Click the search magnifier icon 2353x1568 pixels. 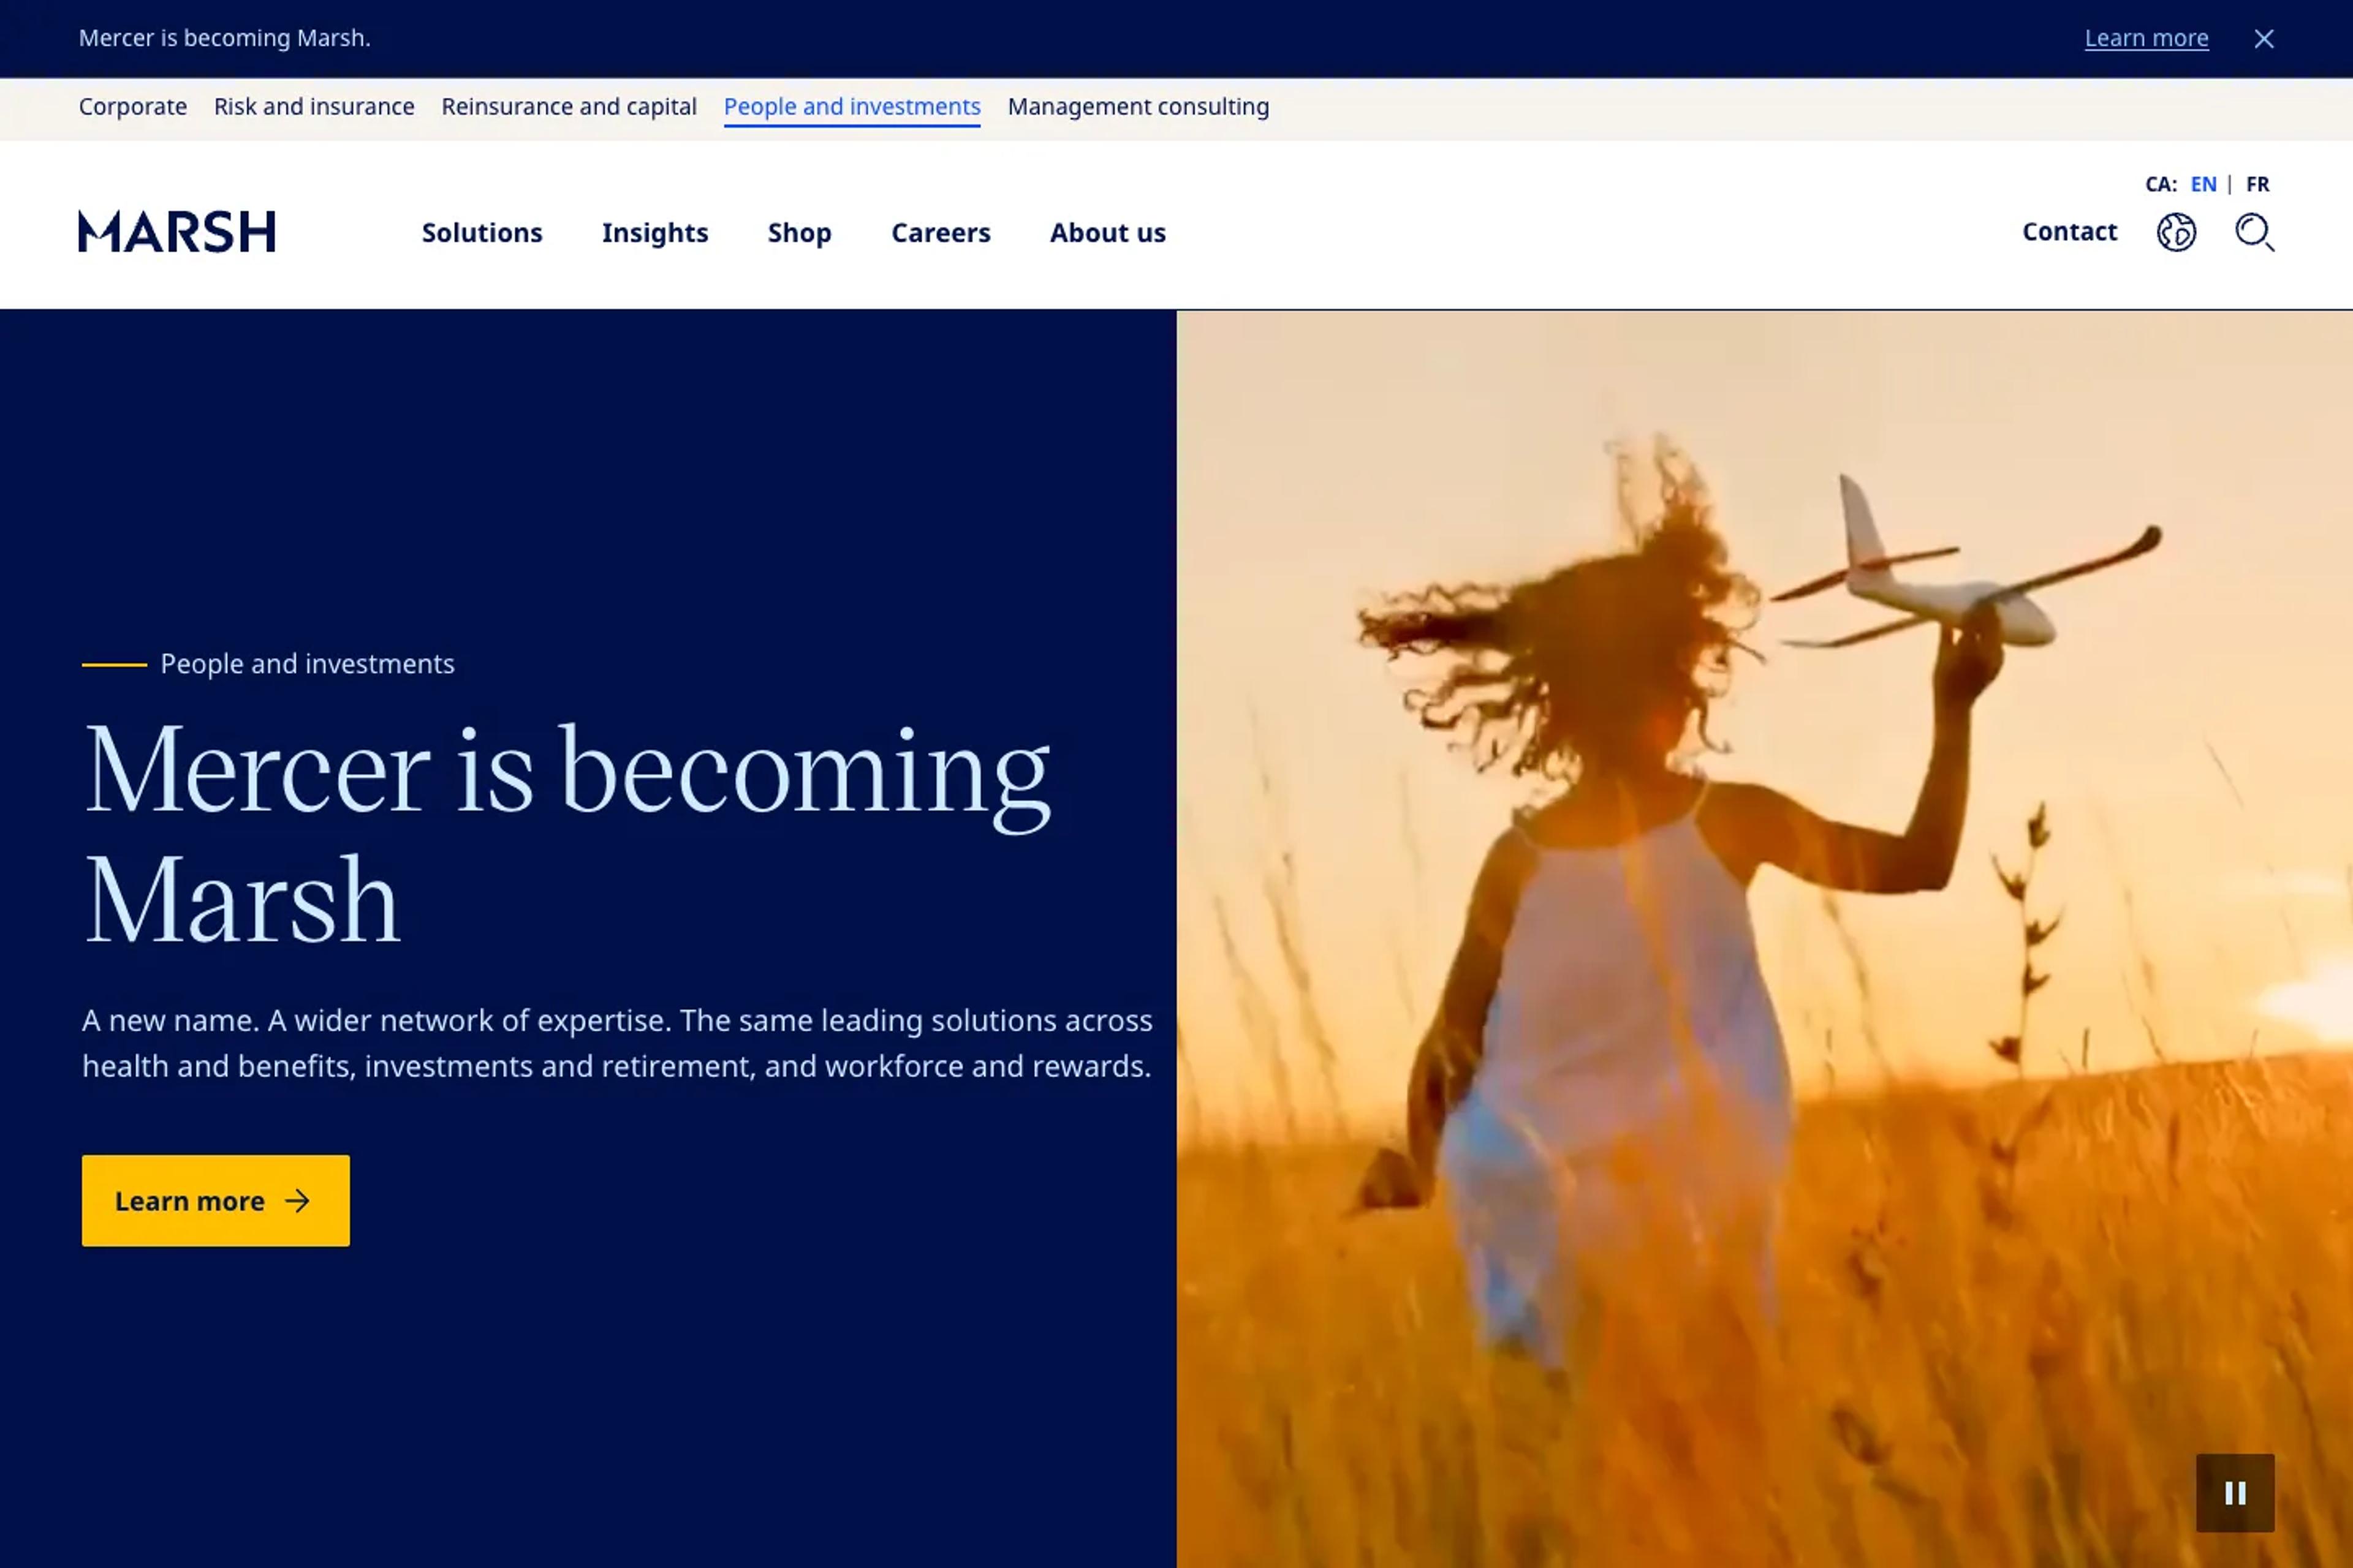coord(2255,232)
